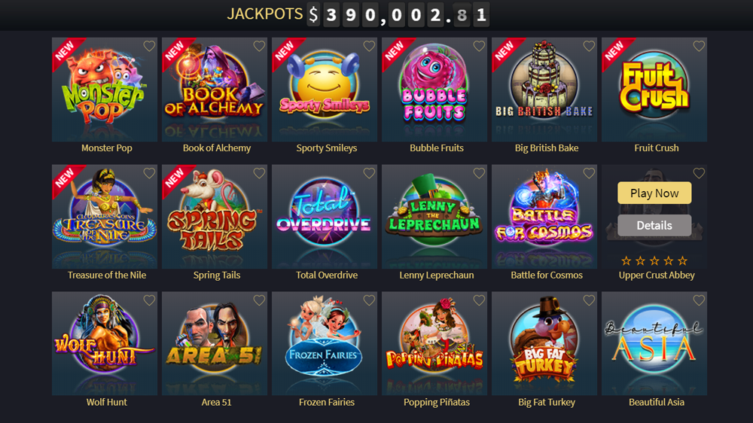The image size is (753, 423).
Task: Open Wolf Hunt title link
Action: pyautogui.click(x=107, y=403)
